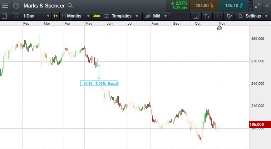The width and height of the screenshot is (271, 149).
Task: Click the price scale alignment icon
Action: coord(196,16)
